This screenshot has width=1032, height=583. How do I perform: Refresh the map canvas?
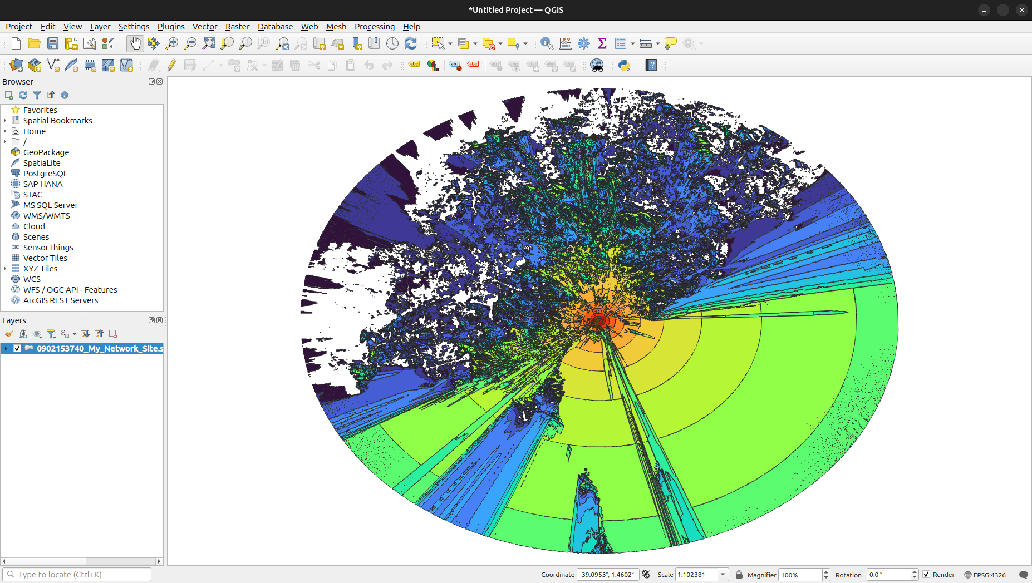click(411, 43)
